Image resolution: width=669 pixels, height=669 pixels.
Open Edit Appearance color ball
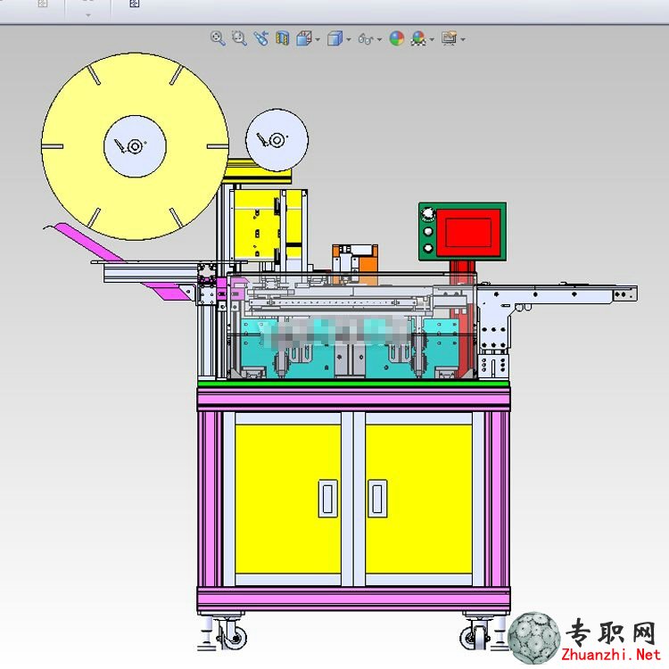click(x=397, y=38)
